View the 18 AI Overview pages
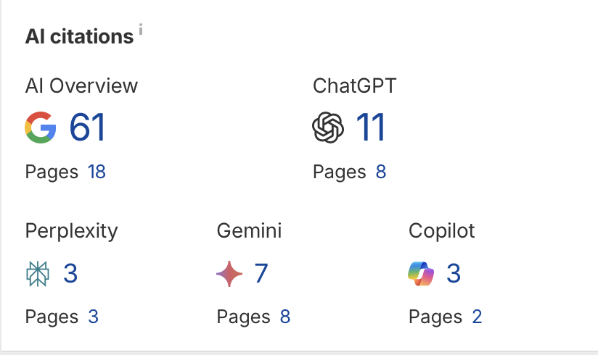This screenshot has height=355, width=598. (97, 172)
